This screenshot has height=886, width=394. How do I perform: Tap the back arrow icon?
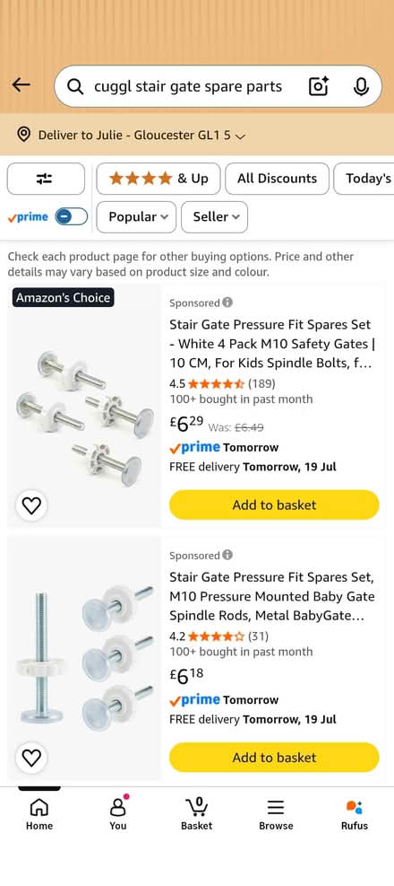(21, 85)
